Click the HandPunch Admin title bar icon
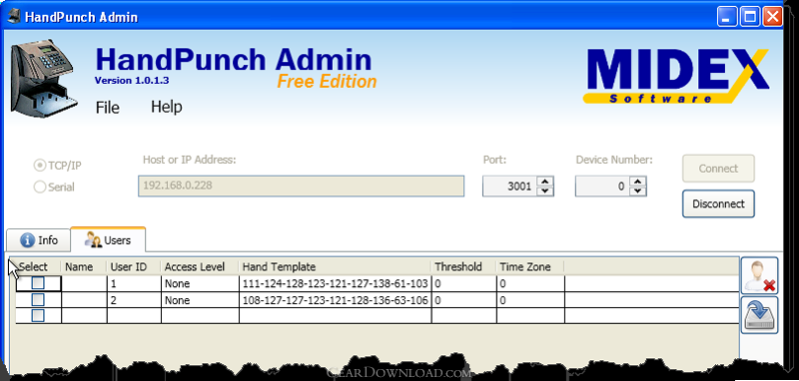Image resolution: width=799 pixels, height=381 pixels. coord(14,17)
